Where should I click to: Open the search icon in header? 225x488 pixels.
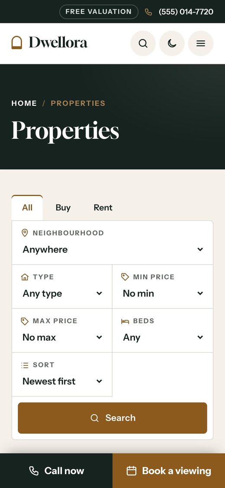tap(143, 43)
